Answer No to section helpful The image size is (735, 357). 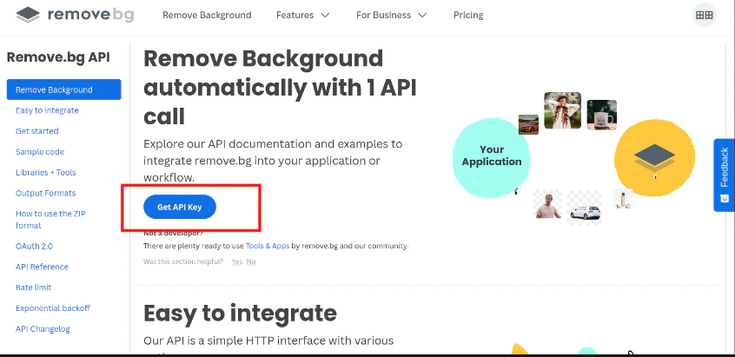(x=251, y=261)
